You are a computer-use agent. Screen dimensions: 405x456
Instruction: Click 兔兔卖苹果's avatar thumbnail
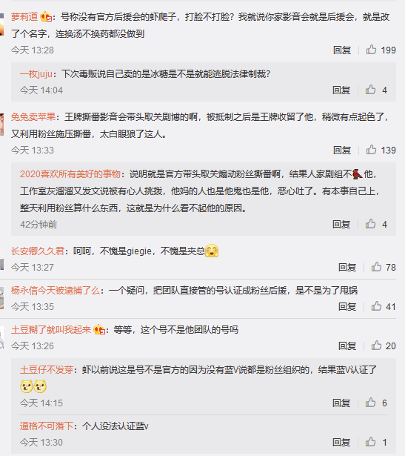pos(1,125)
